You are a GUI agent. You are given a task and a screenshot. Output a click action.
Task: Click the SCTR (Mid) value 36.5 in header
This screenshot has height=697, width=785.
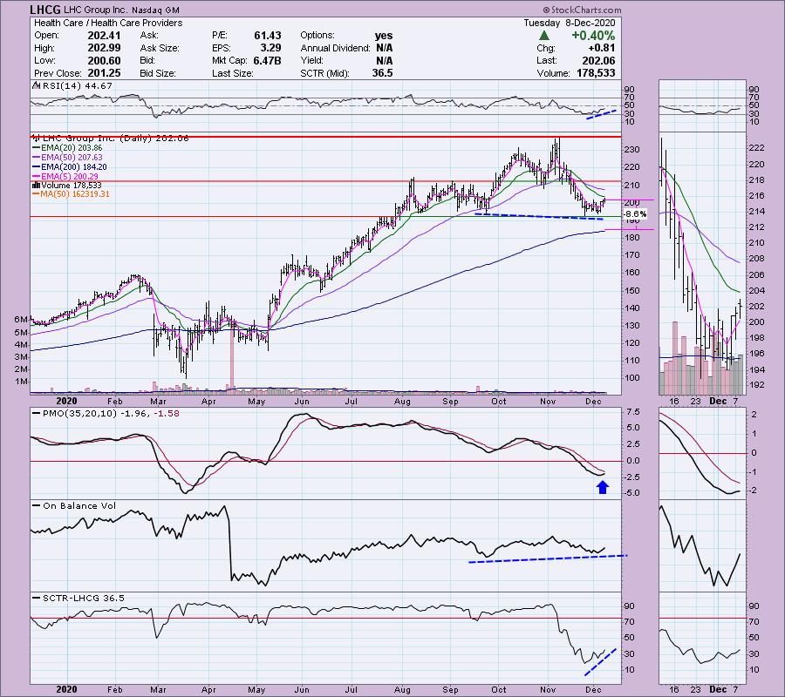[383, 73]
